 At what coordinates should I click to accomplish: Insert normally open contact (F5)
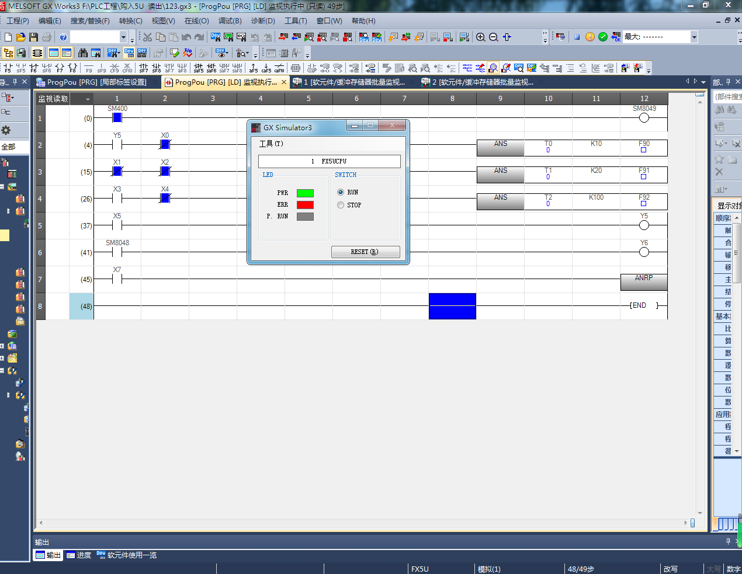(x=7, y=68)
